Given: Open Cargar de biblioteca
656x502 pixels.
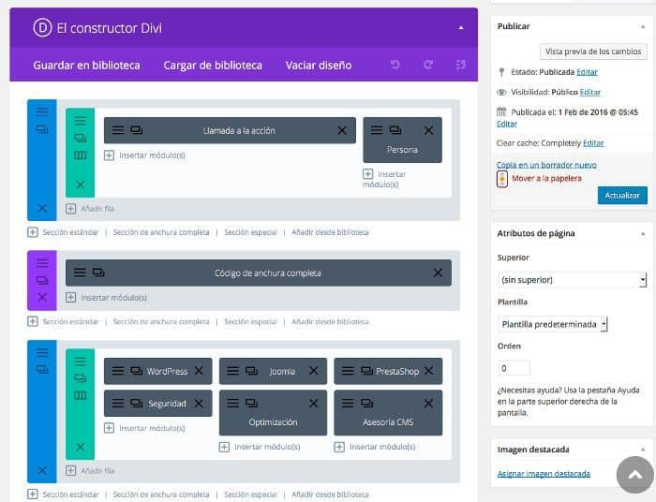Looking at the screenshot, I should (x=213, y=66).
